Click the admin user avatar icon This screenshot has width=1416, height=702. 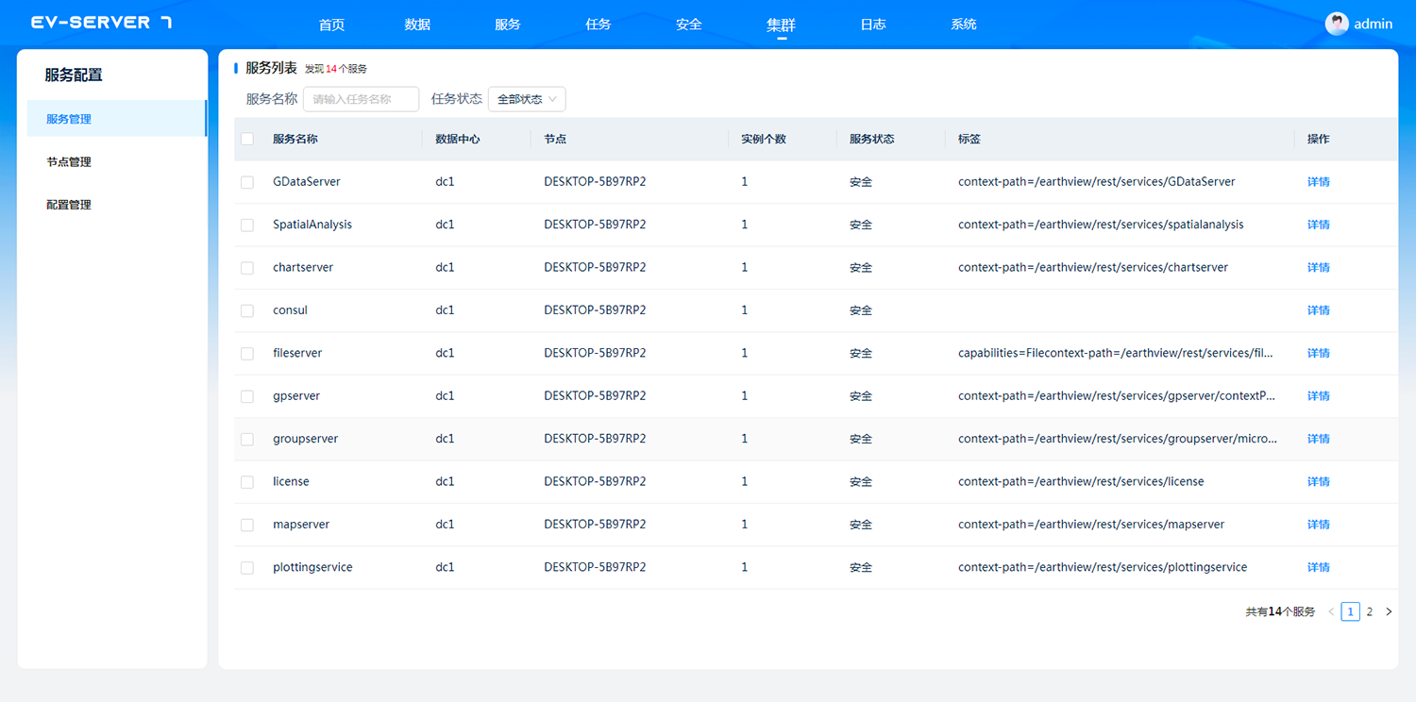[x=1337, y=24]
